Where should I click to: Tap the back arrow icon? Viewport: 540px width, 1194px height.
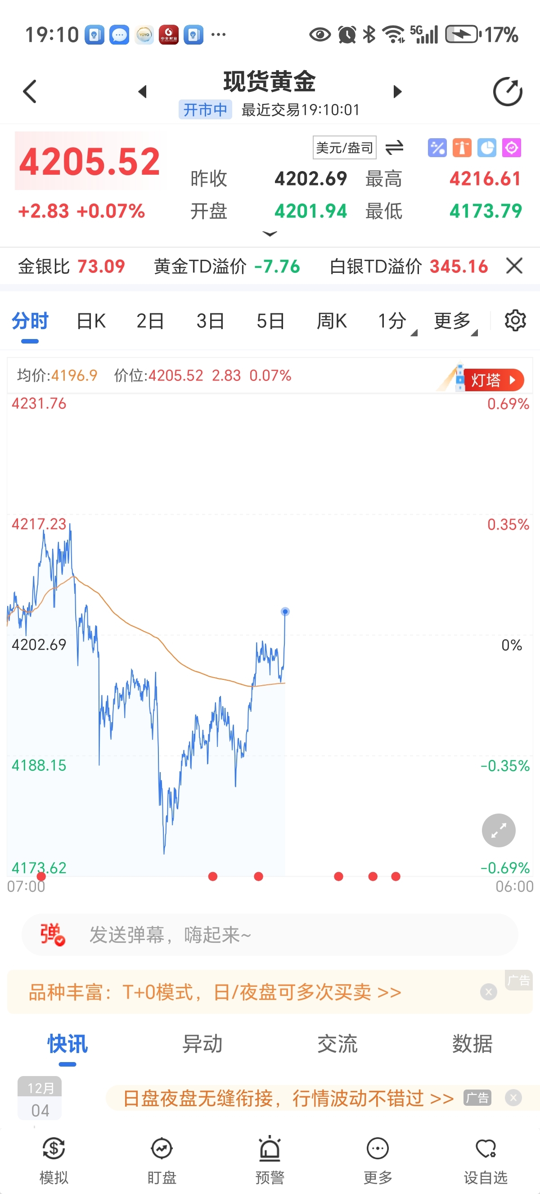(x=30, y=91)
